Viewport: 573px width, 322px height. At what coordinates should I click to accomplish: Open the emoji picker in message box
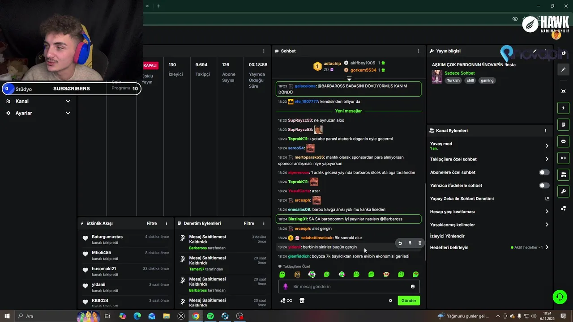click(x=413, y=287)
